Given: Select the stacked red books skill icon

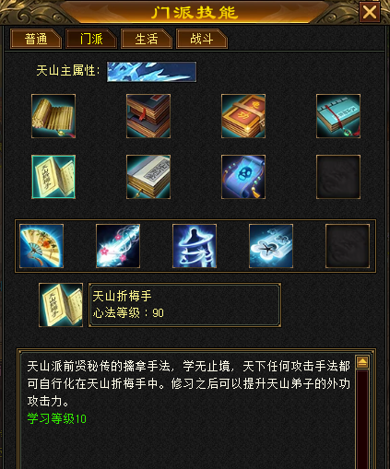Looking at the screenshot, I should (148, 116).
